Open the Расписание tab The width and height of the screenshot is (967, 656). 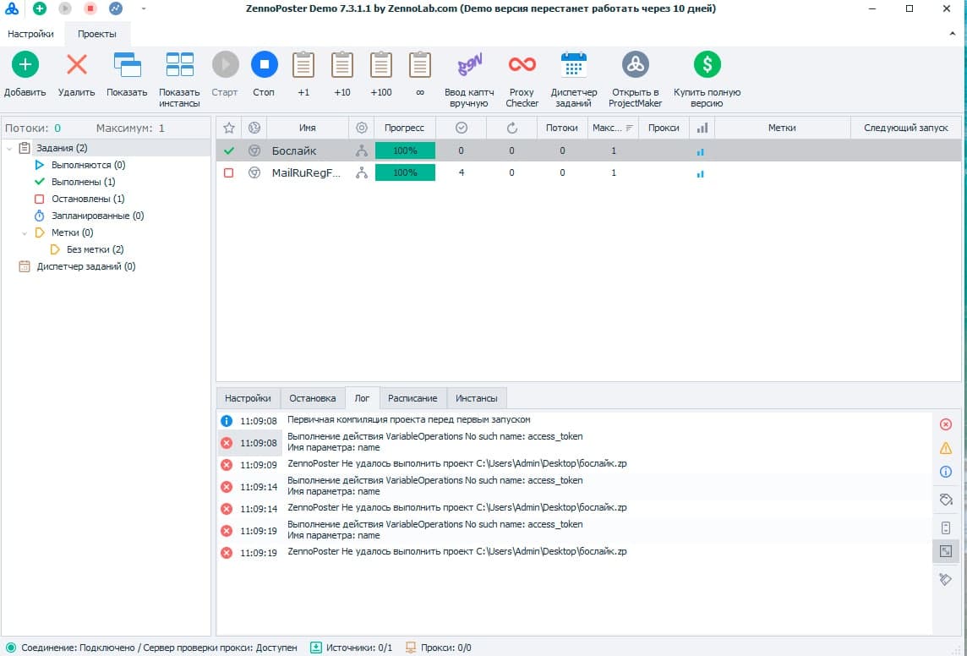coord(412,398)
